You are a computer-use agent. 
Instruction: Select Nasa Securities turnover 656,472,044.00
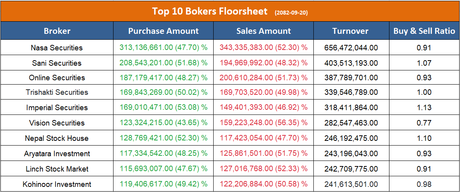coord(351,48)
